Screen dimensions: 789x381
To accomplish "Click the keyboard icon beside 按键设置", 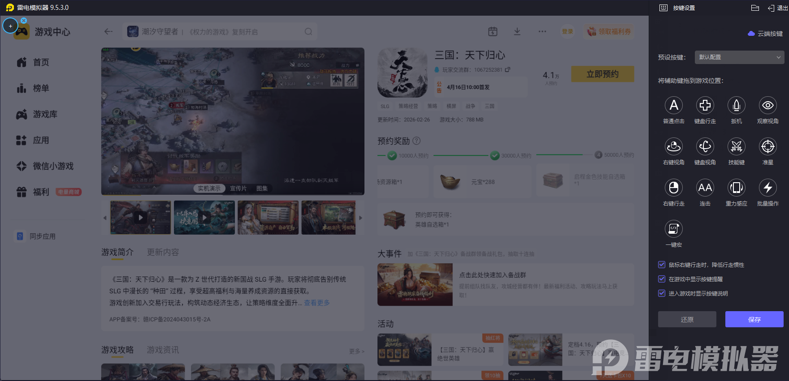I will pos(663,8).
